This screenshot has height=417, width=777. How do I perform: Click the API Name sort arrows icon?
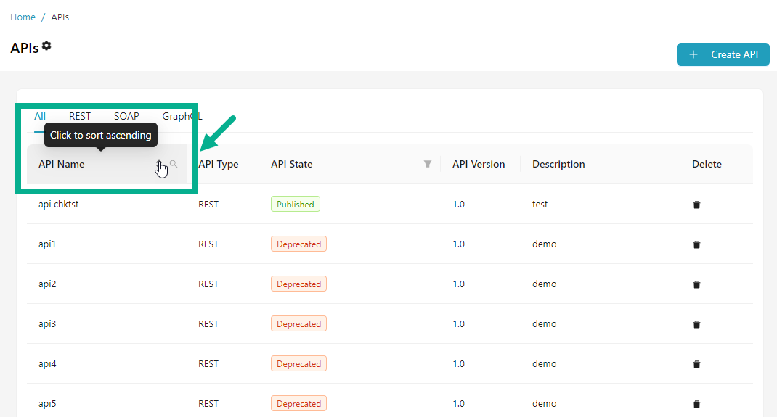(x=159, y=165)
